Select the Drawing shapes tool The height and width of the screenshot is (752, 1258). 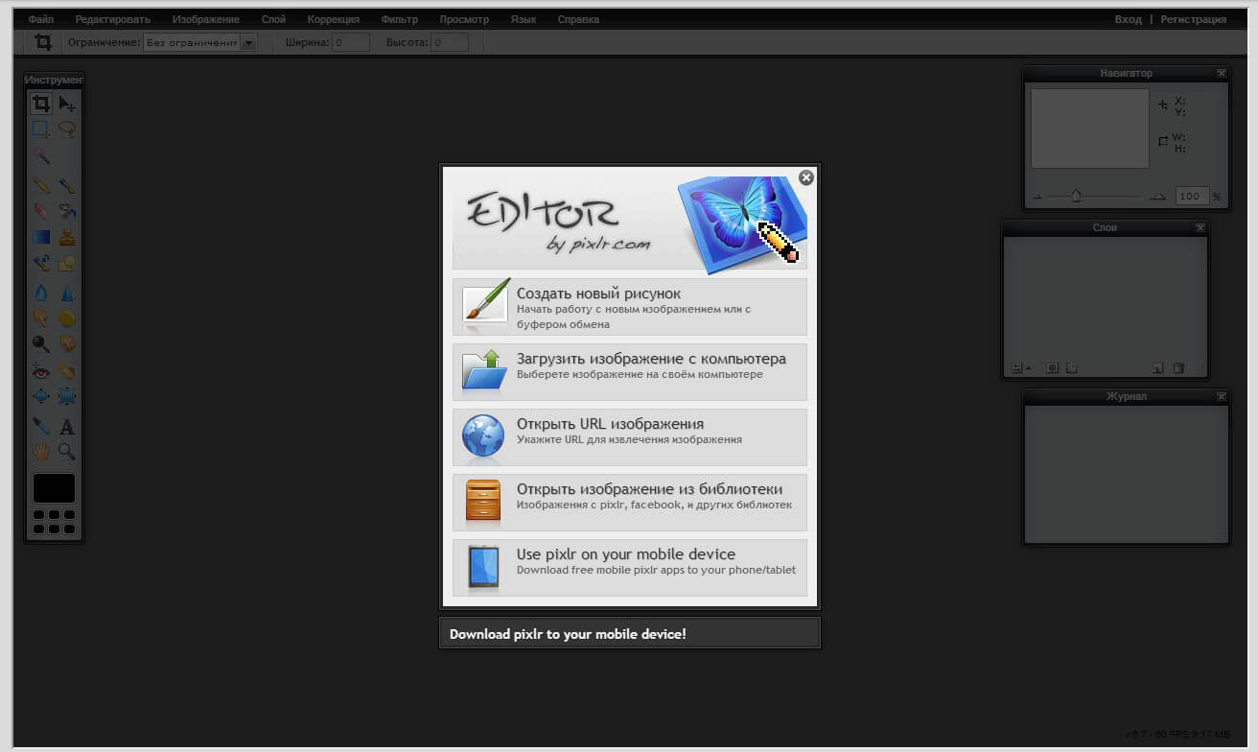[67, 262]
